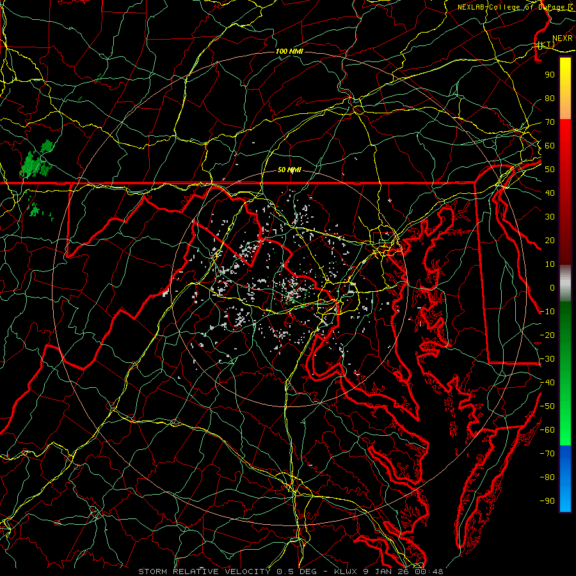Click the positive 50 scale label

click(x=550, y=170)
